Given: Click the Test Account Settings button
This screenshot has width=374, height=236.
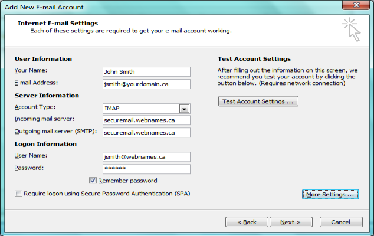Looking at the screenshot, I should click(258, 101).
